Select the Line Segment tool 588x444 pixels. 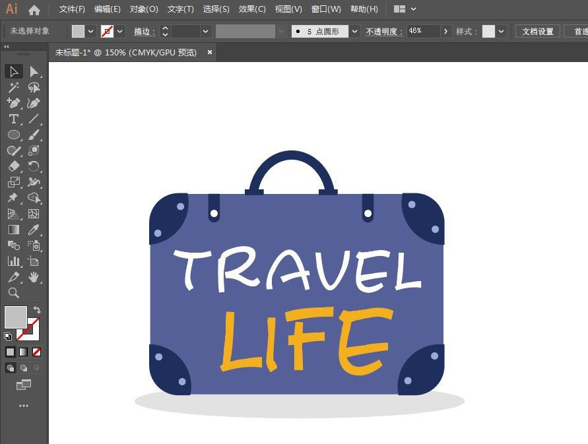(34, 119)
